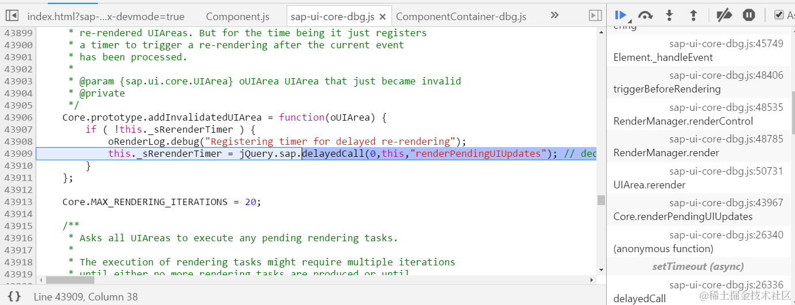Click line number 43906 in gutter
Image resolution: width=795 pixels, height=305 pixels.
pyautogui.click(x=18, y=117)
